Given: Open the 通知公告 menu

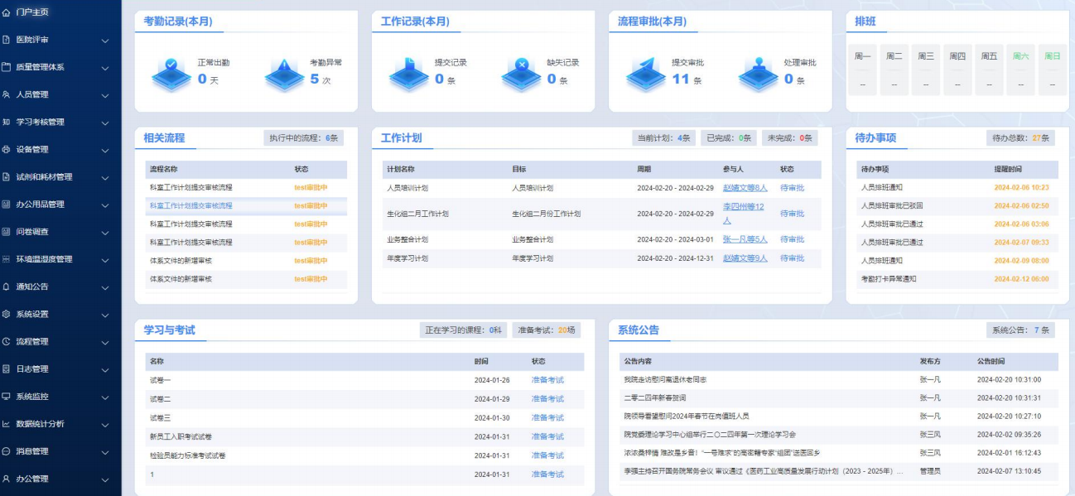Looking at the screenshot, I should 32,287.
